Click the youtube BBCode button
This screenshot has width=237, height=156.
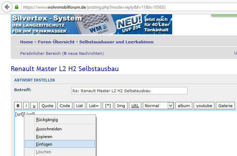tap(204, 106)
